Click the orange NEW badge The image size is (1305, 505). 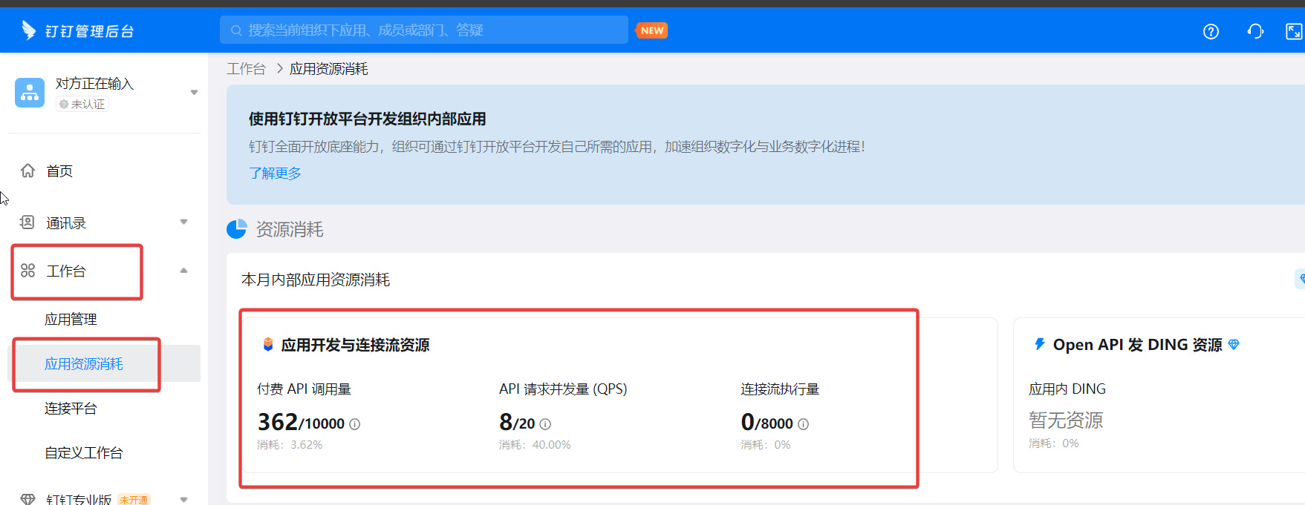pyautogui.click(x=652, y=30)
